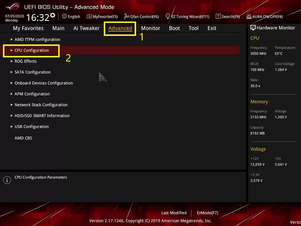Screen dimensions: 301x226
Task: Open the Ai Tweaker menu
Action: coord(86,28)
